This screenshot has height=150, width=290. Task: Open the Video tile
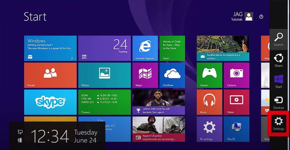coord(237,102)
